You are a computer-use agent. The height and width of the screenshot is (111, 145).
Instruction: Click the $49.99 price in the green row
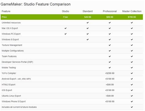click(87, 17)
